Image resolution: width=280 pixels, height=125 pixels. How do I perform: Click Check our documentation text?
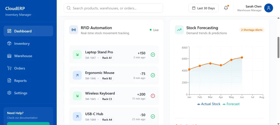pos(22,118)
